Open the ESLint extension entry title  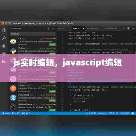22,85
